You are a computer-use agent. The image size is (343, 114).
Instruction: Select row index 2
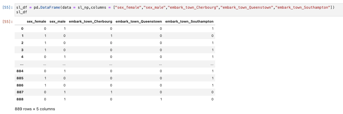click(x=22, y=43)
